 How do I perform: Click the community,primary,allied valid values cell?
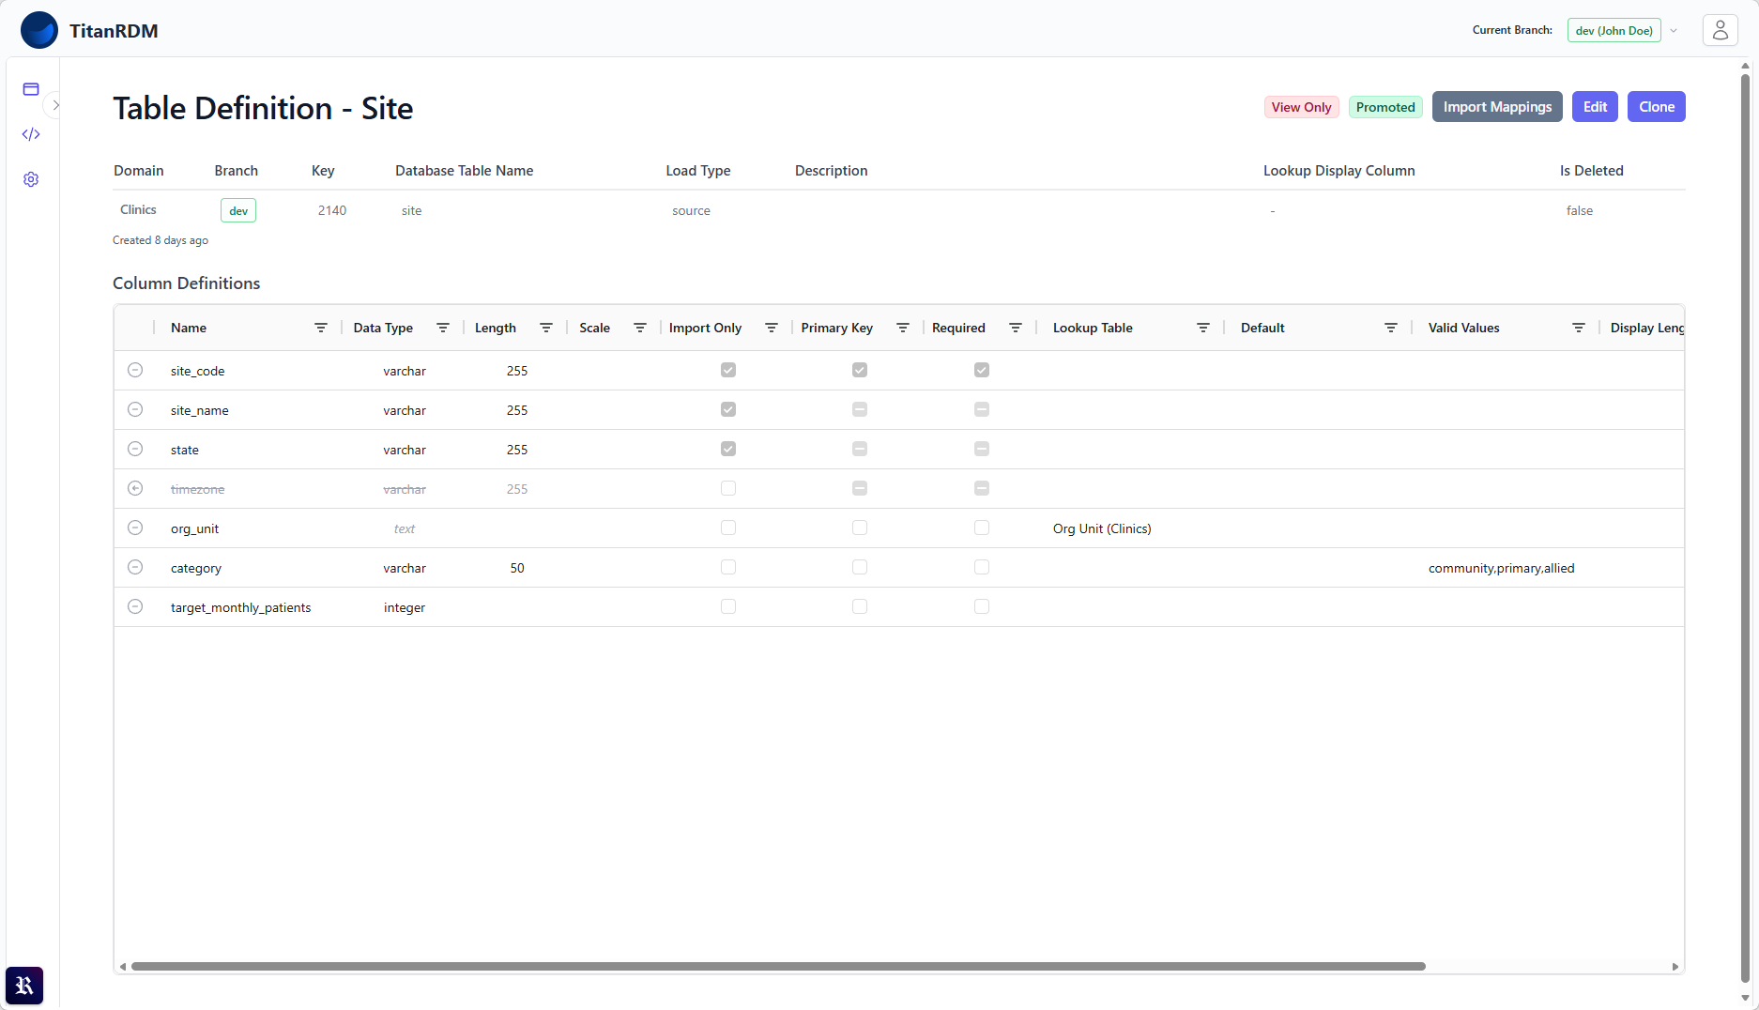coord(1502,568)
